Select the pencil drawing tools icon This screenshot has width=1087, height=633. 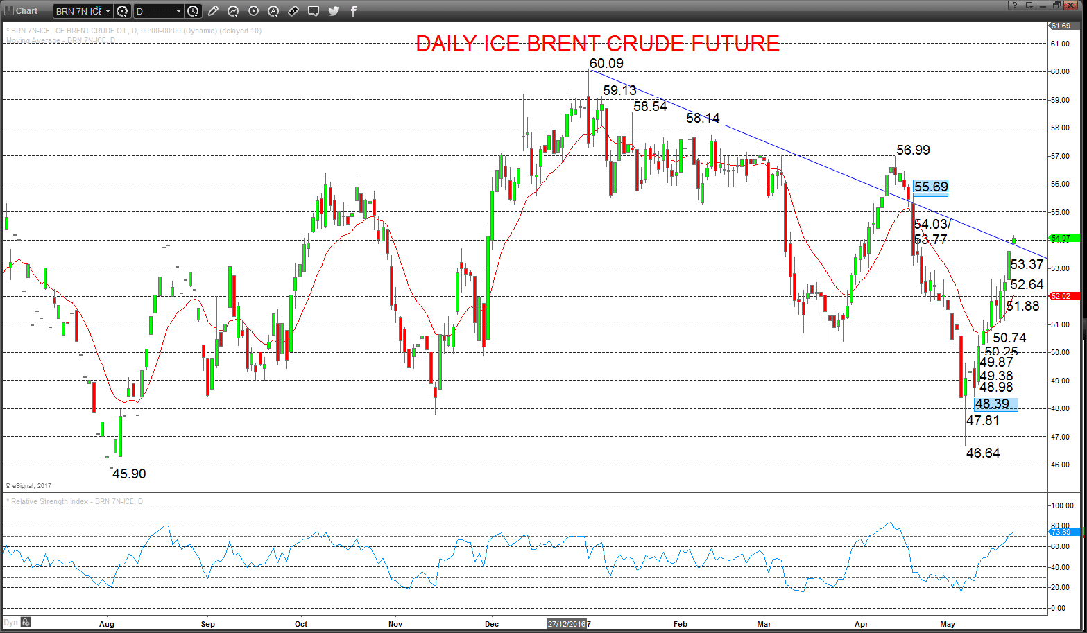213,11
